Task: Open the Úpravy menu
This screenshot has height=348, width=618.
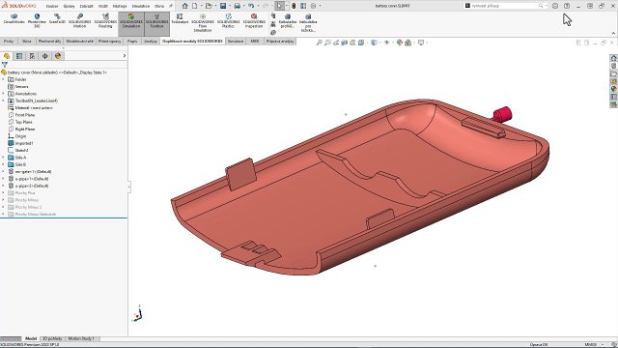Action: point(69,7)
